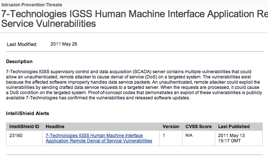Click the IntelliShield Alerts section heading
Image resolution: width=268 pixels, height=158 pixels.
click(x=28, y=113)
